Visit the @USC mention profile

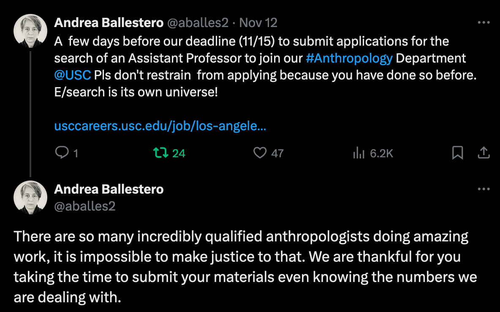pos(73,75)
